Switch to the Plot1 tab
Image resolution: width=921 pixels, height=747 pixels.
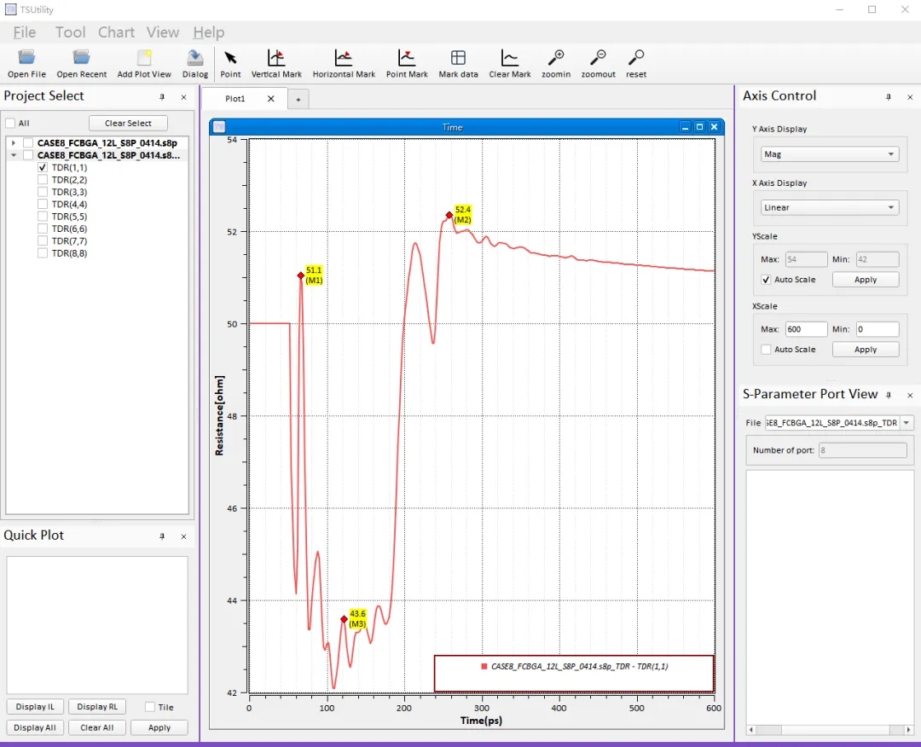click(235, 99)
